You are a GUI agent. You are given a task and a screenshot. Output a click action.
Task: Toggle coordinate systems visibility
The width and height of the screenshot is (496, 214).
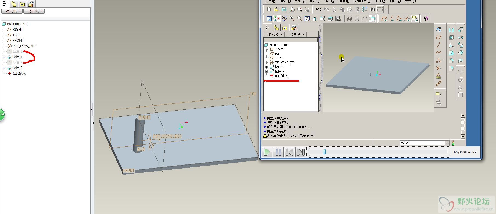coord(407,19)
